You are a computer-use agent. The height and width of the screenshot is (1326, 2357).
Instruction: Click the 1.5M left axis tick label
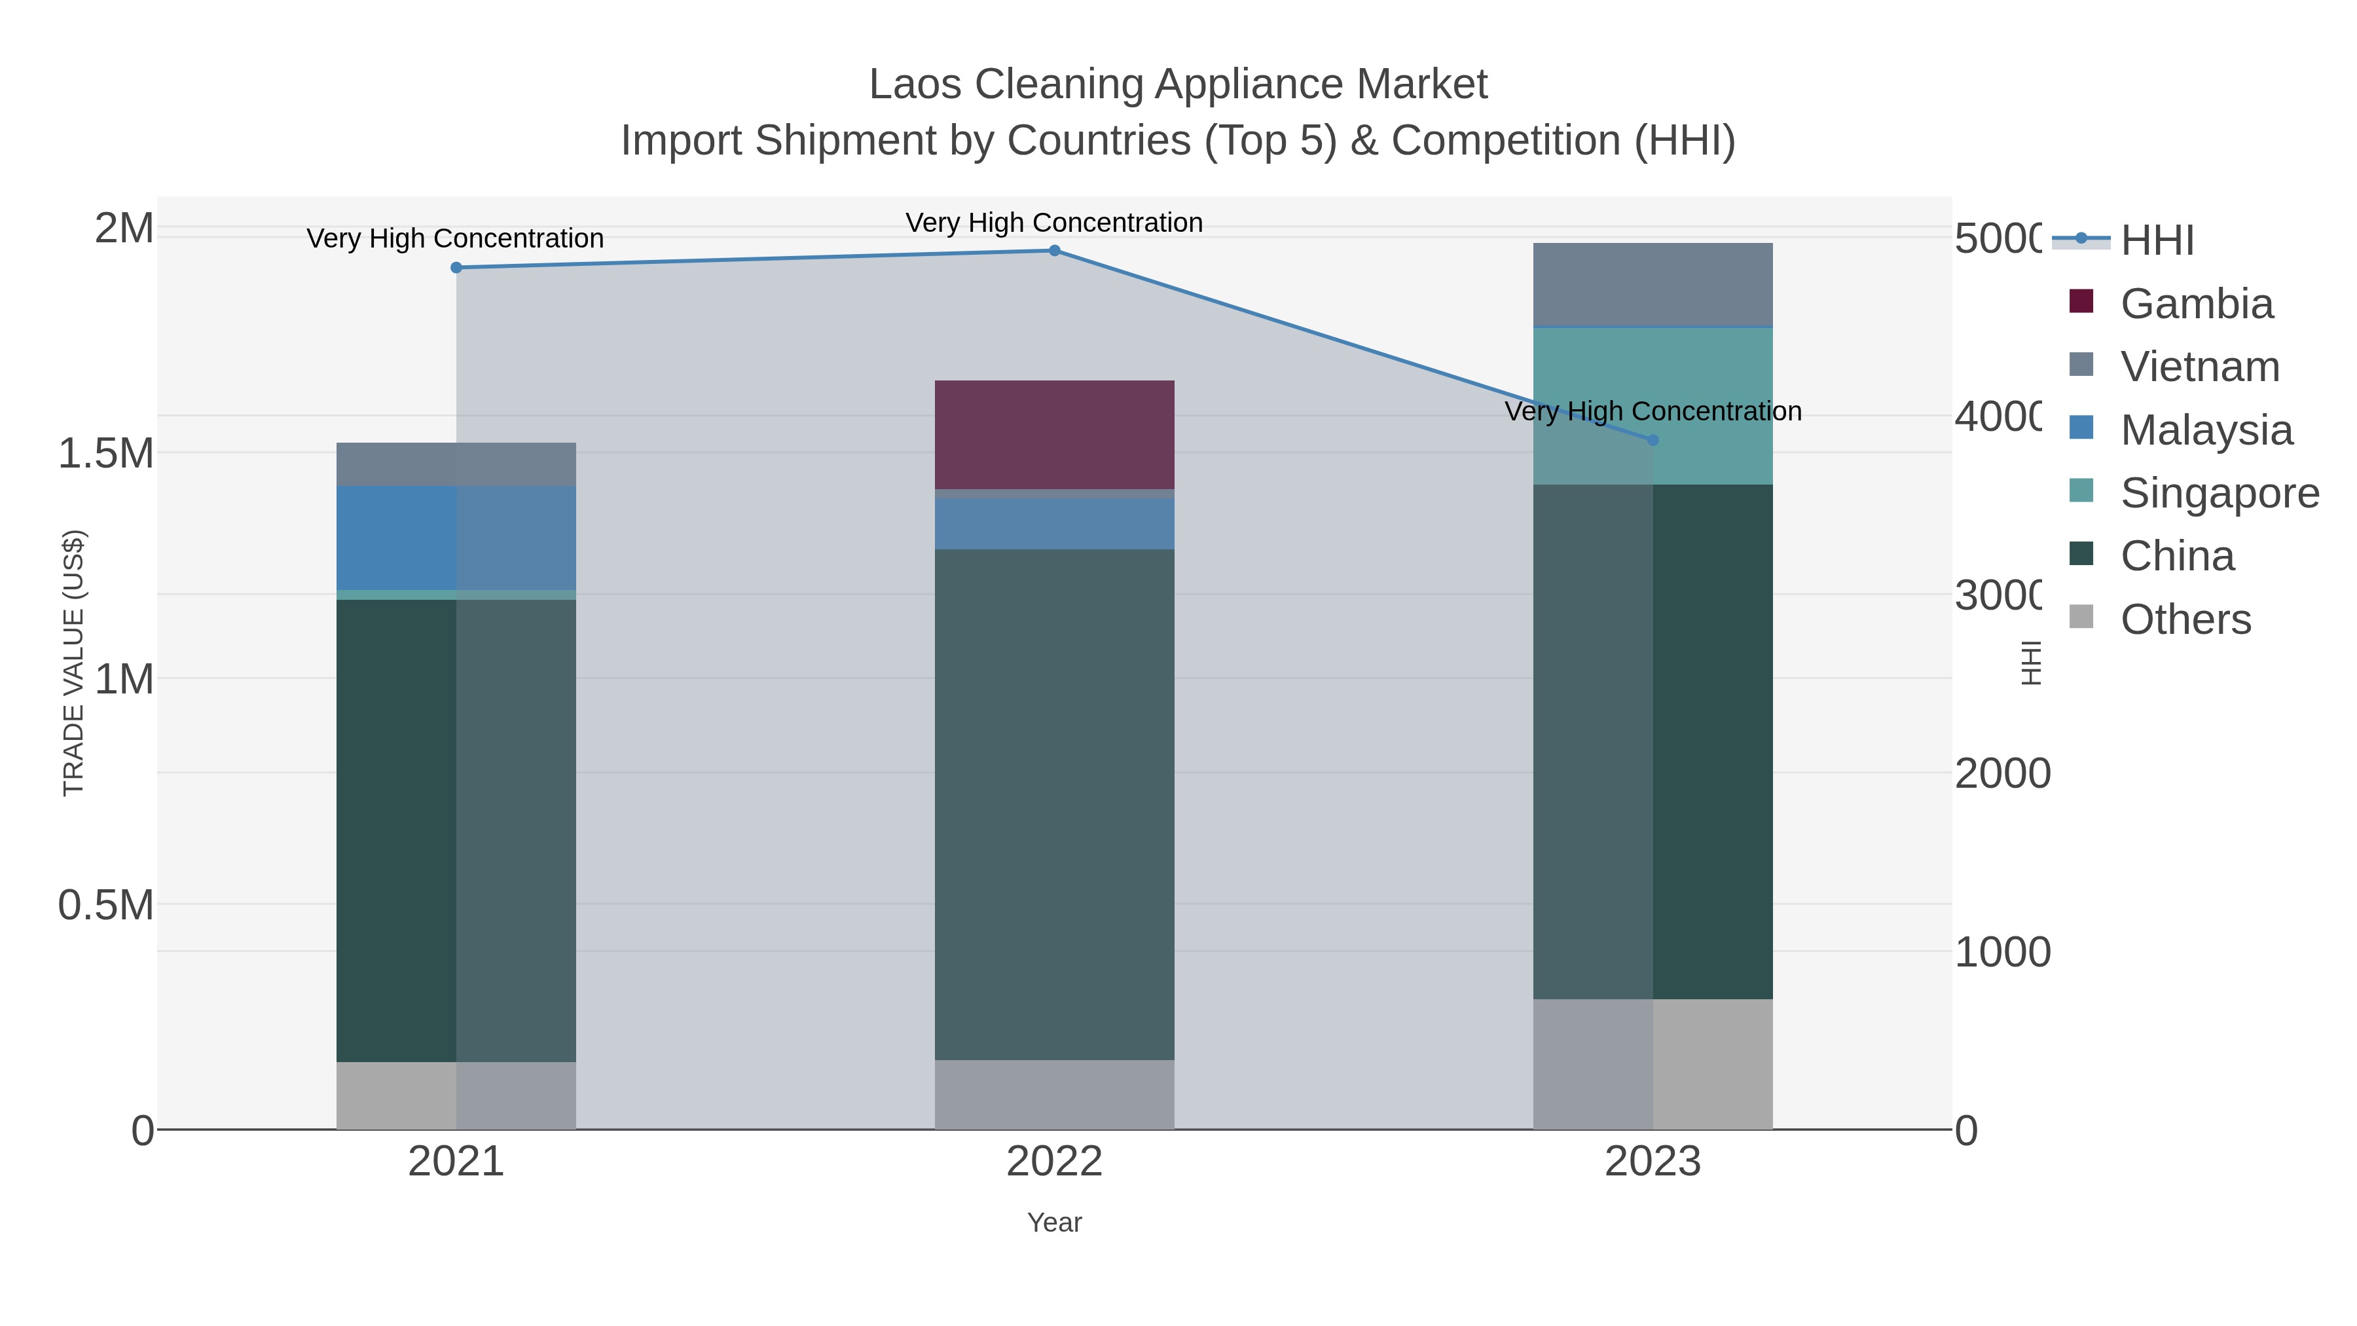tap(106, 454)
